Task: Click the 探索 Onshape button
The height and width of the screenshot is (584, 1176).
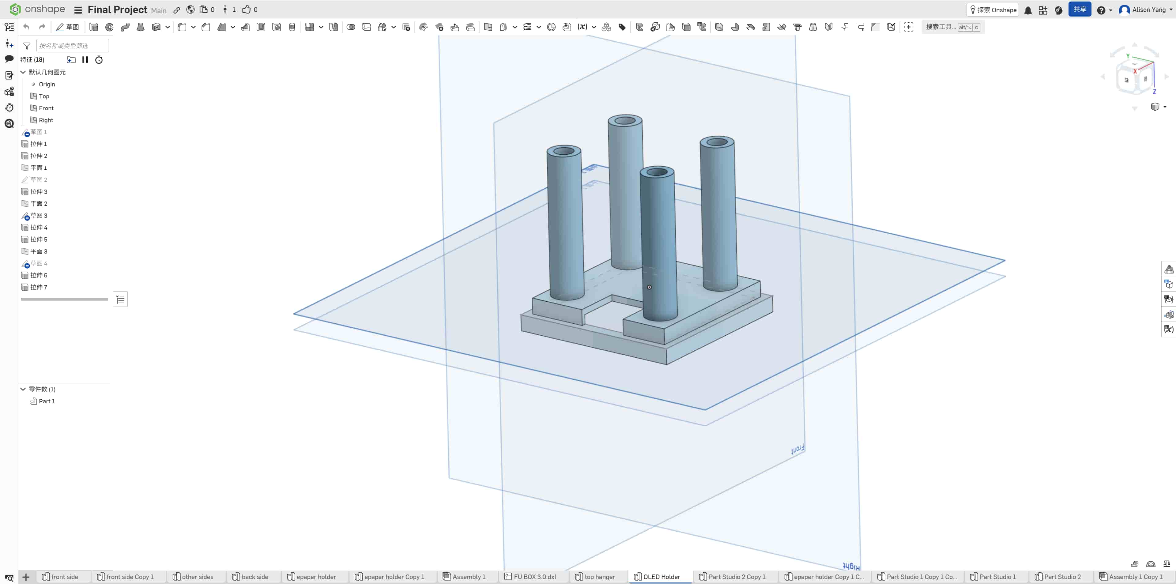Action: pyautogui.click(x=993, y=9)
